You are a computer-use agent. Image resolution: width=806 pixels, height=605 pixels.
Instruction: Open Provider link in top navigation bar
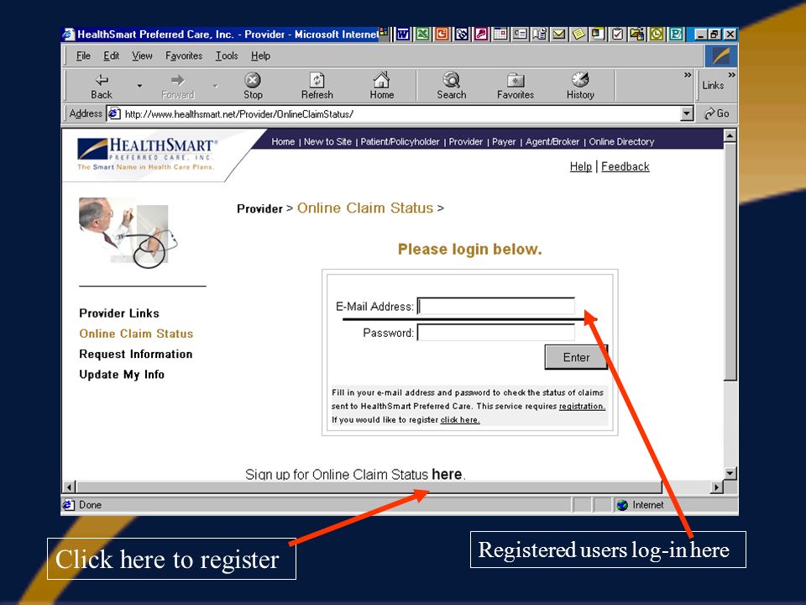click(466, 141)
